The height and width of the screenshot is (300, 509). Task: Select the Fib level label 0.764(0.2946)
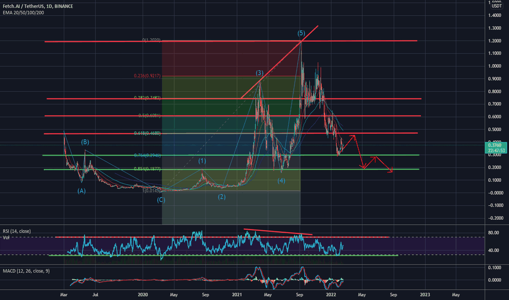click(x=147, y=155)
